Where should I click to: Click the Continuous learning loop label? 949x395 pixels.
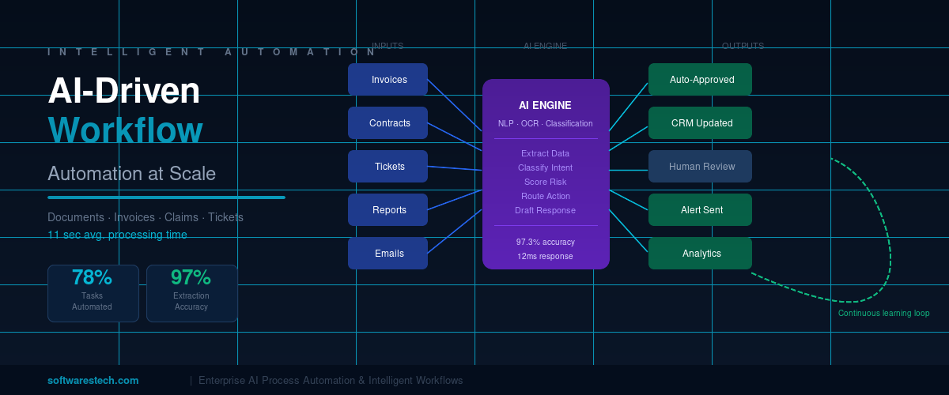click(883, 314)
